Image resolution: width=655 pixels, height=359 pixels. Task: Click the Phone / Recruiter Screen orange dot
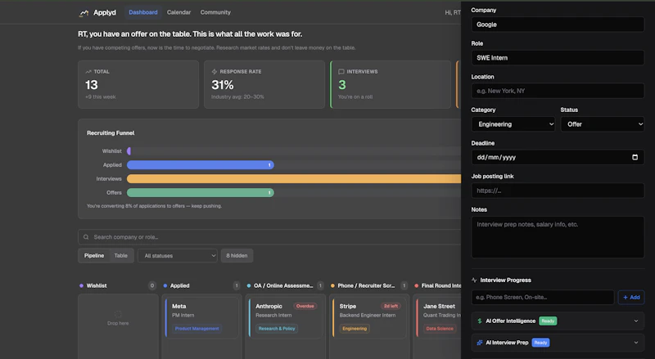[x=332, y=286]
